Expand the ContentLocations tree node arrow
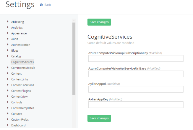 8,85
